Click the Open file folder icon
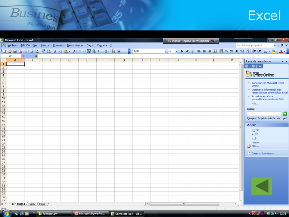This screenshot has height=217, width=289. click(x=10, y=51)
